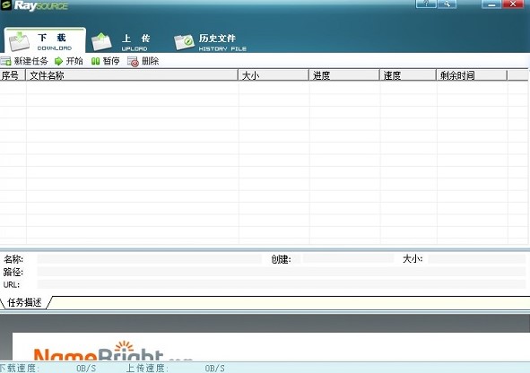Image resolution: width=530 pixels, height=373 pixels.
Task: Click the history file folder icon
Action: pos(184,42)
